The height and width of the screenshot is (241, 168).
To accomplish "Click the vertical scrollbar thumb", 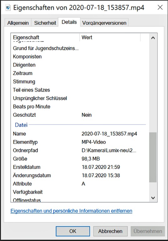I will click(x=153, y=157).
